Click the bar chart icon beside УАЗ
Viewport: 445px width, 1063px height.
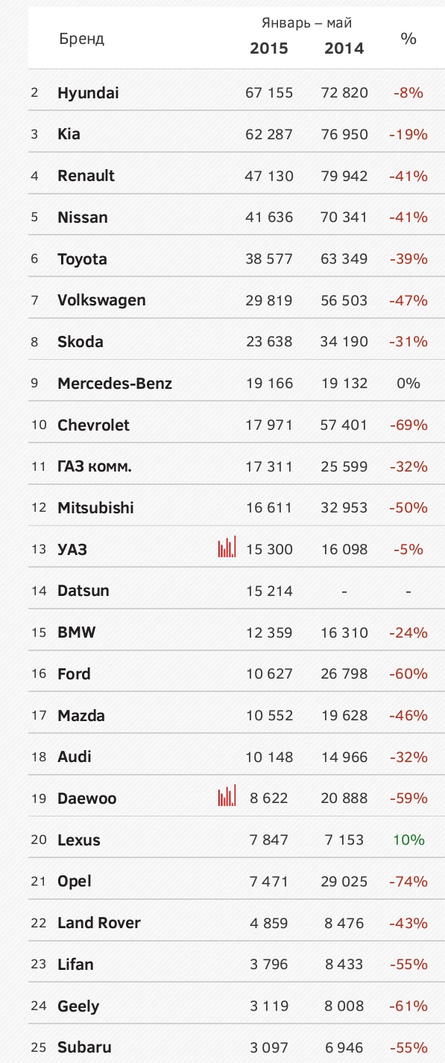227,547
